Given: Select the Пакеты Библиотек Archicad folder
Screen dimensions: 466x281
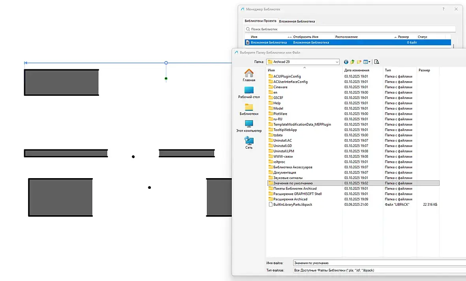Looking at the screenshot, I should click(292, 188).
